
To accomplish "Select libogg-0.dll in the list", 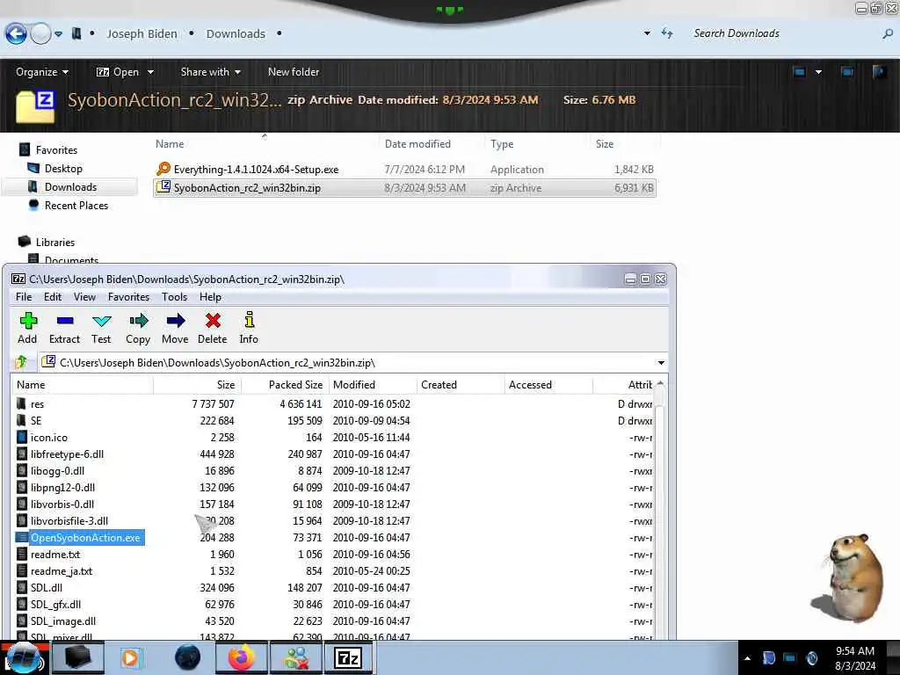I will click(57, 471).
